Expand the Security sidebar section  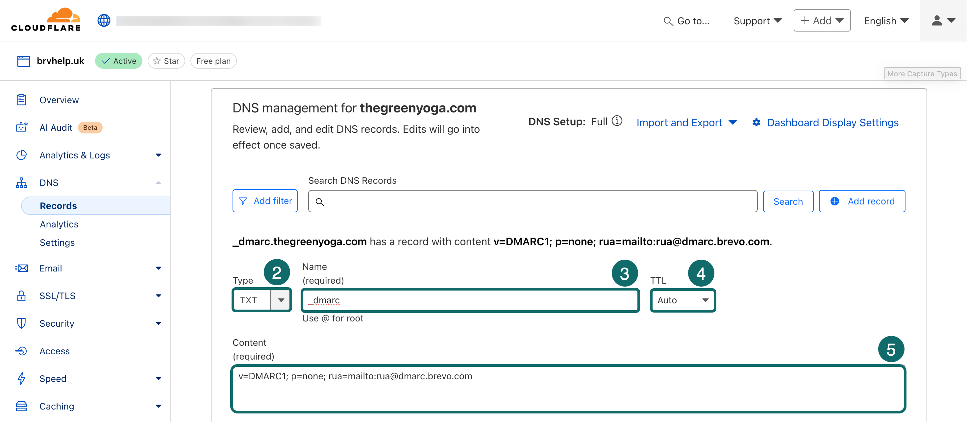tap(159, 323)
